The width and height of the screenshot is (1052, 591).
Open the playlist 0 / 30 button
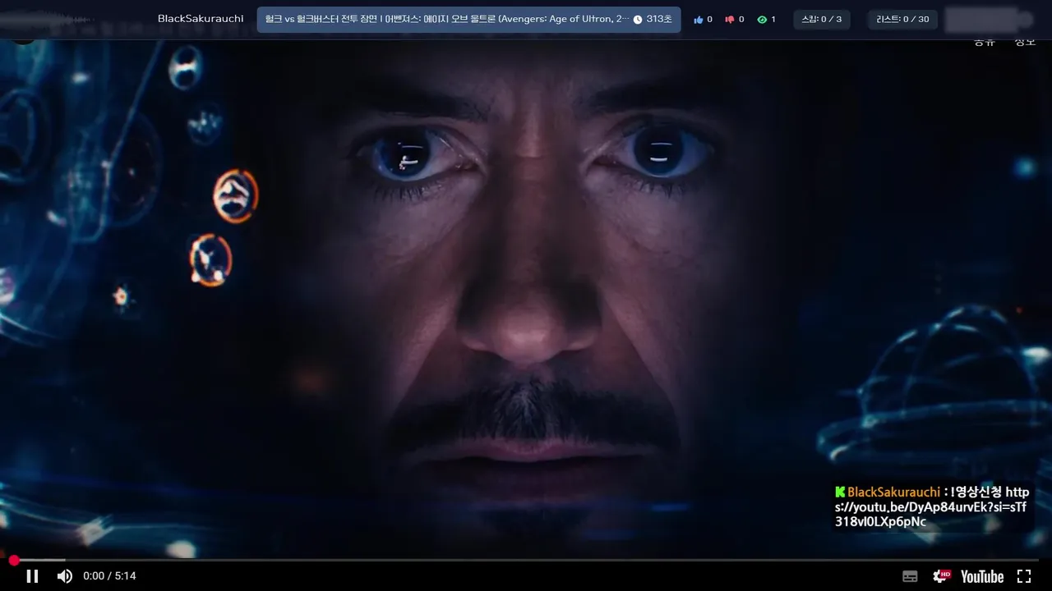902,20
